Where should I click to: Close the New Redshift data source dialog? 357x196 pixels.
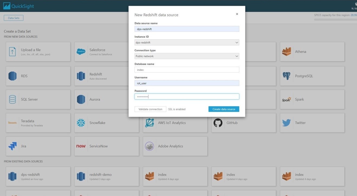(237, 14)
